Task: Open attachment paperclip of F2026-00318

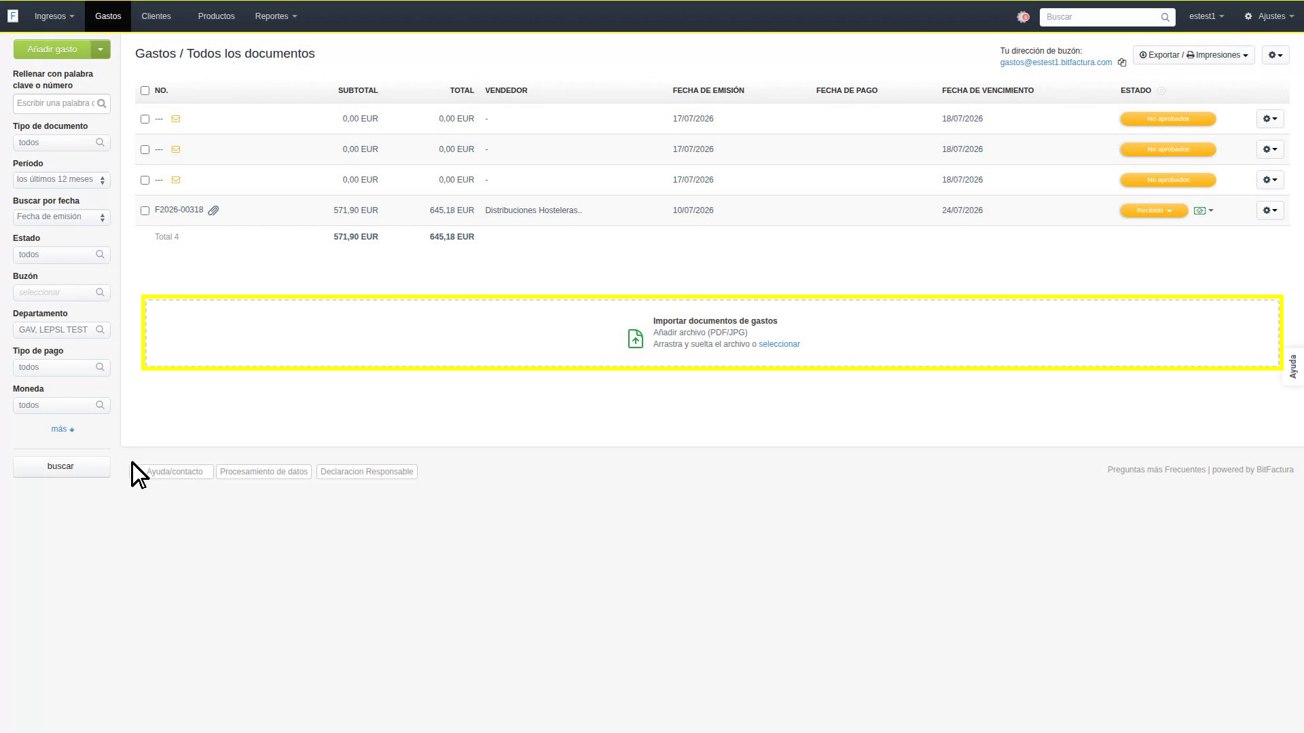Action: click(x=213, y=210)
